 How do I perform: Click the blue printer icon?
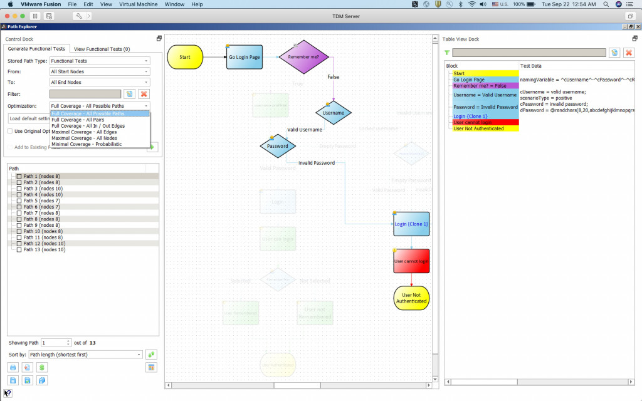pos(13,367)
